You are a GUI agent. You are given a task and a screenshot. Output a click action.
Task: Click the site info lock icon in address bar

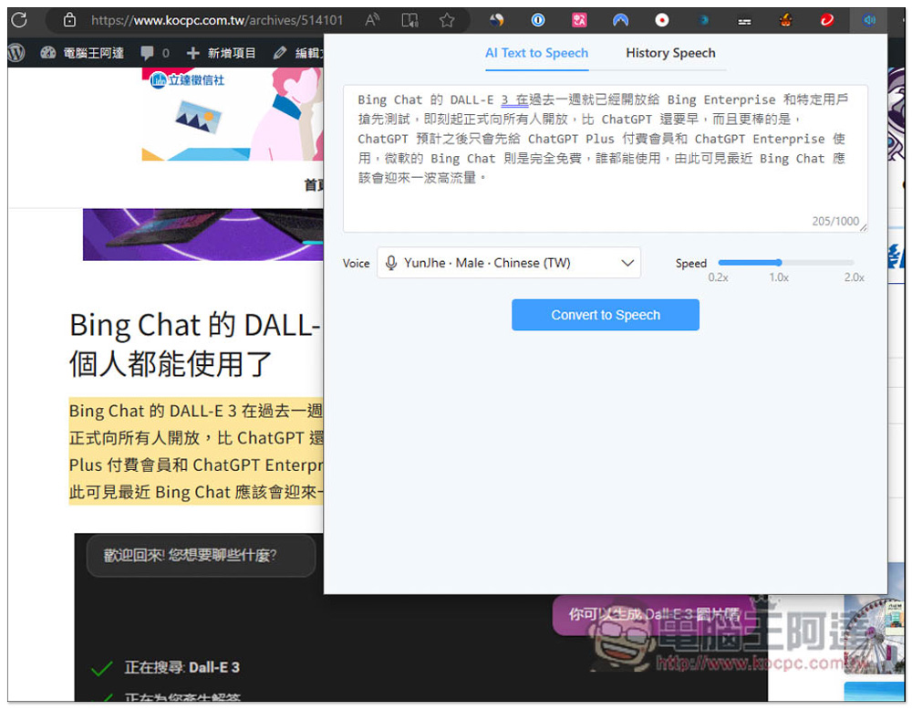click(69, 19)
